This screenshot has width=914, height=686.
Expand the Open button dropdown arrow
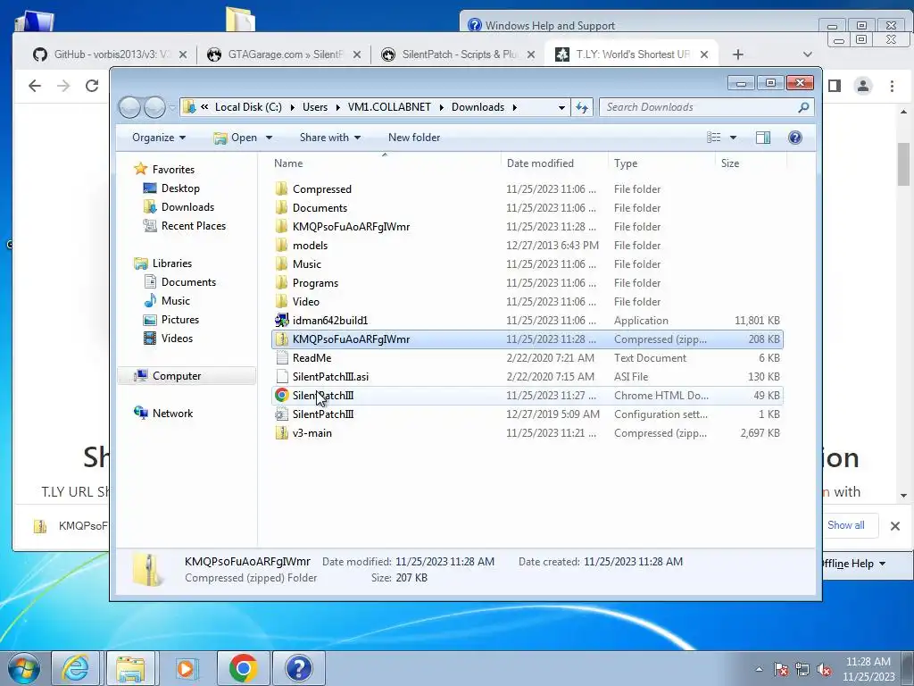tap(269, 138)
